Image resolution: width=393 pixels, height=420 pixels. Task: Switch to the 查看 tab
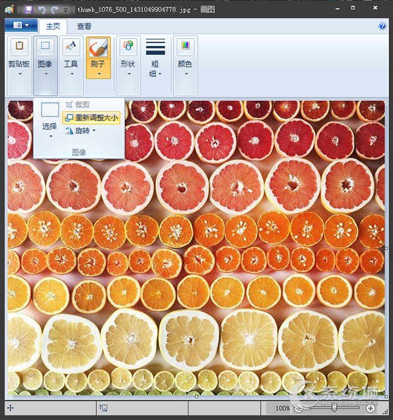pos(84,26)
